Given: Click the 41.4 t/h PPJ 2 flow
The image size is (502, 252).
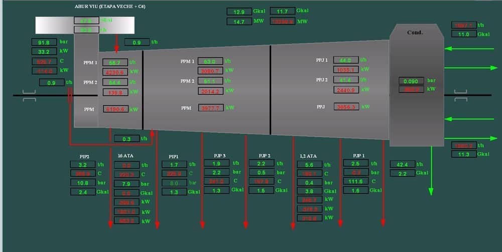Looking at the screenshot, I should 346,80.
